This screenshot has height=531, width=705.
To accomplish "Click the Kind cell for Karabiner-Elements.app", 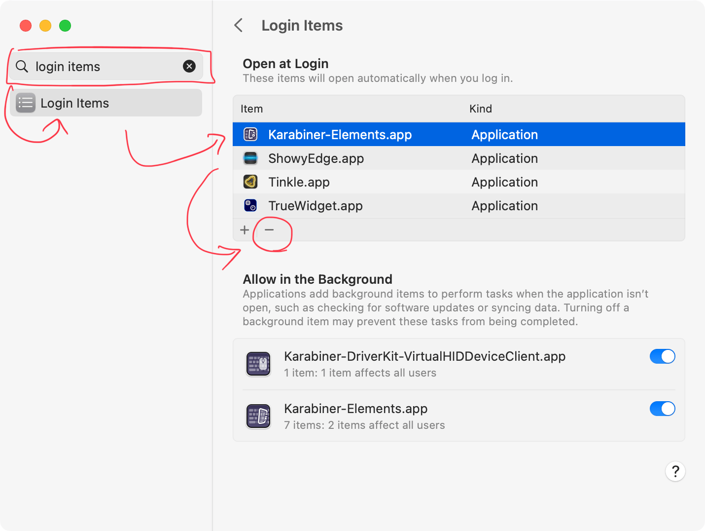I will coord(504,135).
